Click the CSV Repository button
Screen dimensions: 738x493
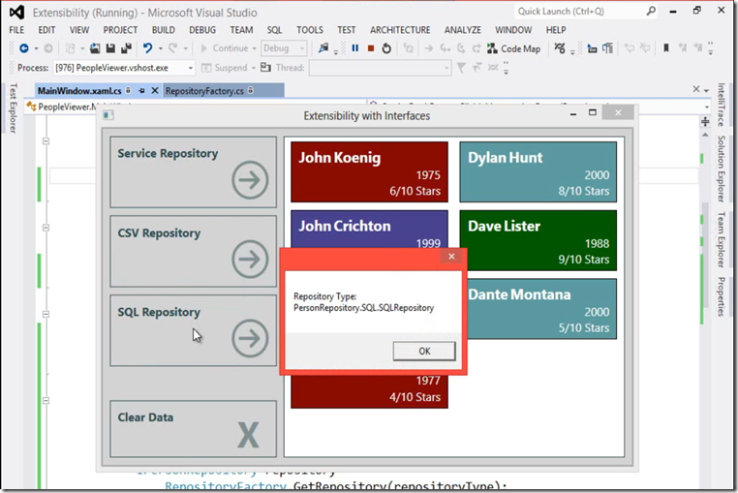(x=193, y=251)
